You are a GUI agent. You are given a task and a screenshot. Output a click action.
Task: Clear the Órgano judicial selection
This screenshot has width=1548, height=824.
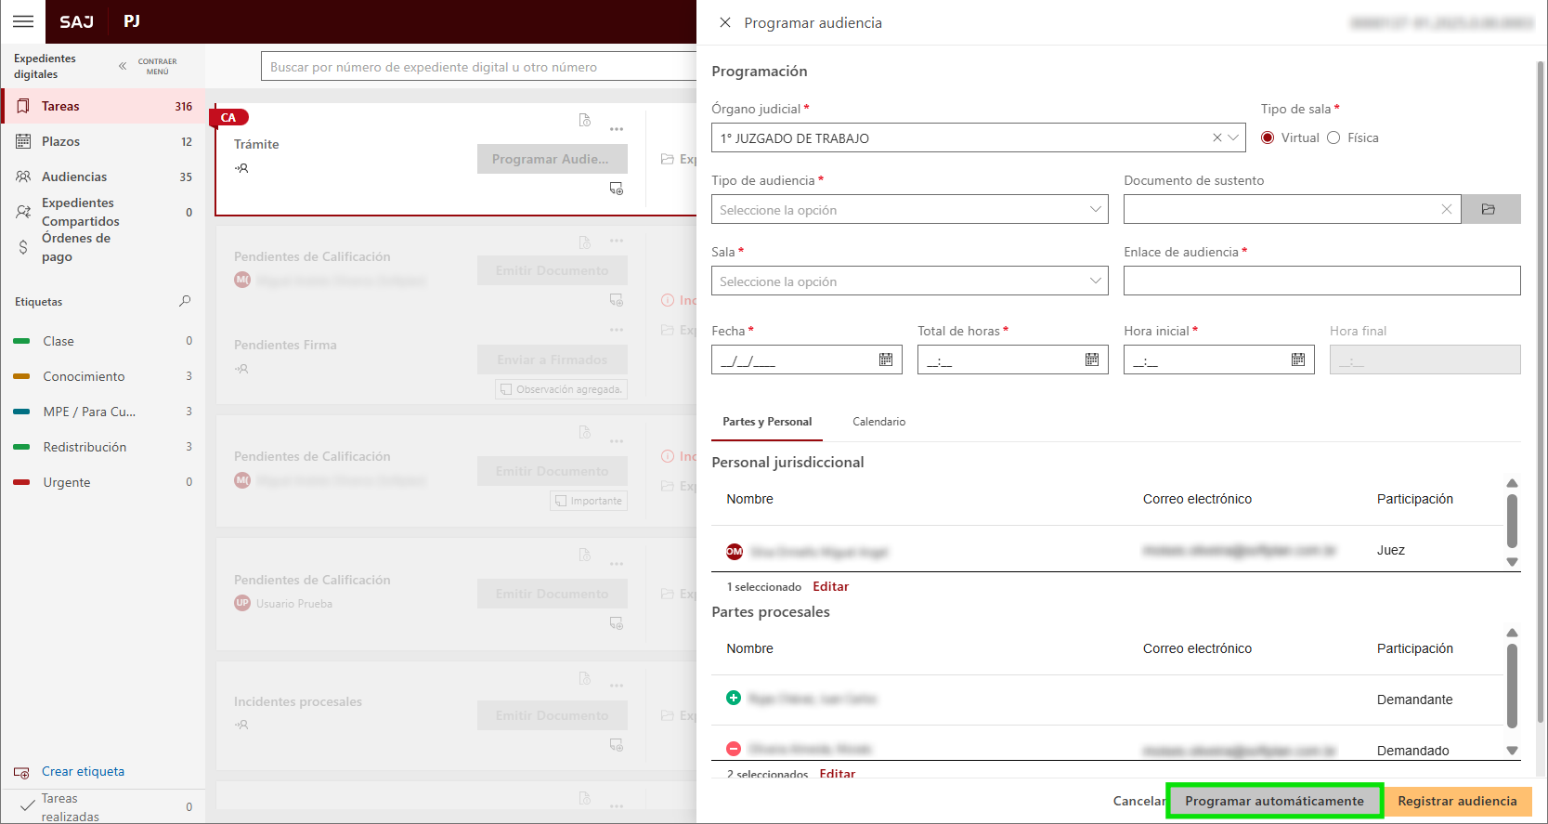[1216, 137]
